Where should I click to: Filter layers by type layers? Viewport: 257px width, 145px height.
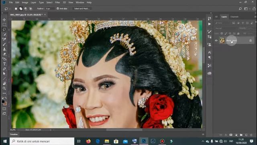(243, 23)
